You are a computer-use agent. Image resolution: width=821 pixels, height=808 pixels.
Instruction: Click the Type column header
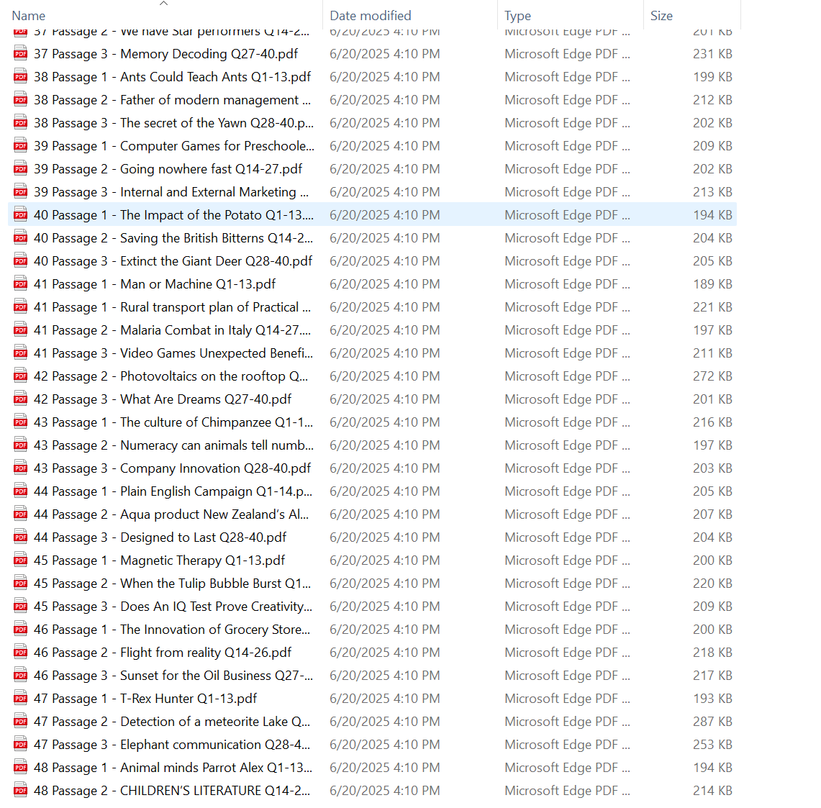pos(517,16)
